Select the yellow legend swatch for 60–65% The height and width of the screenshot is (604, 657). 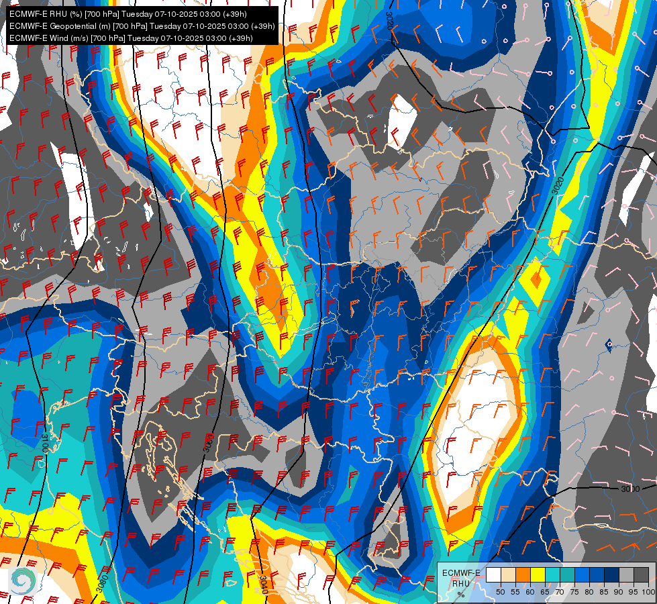point(538,574)
